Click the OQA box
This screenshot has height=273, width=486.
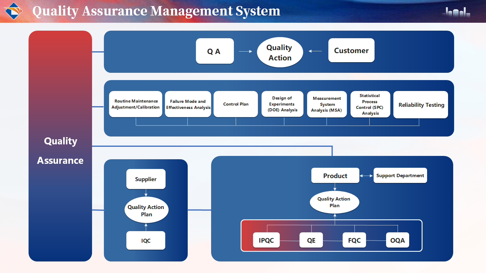coord(397,240)
